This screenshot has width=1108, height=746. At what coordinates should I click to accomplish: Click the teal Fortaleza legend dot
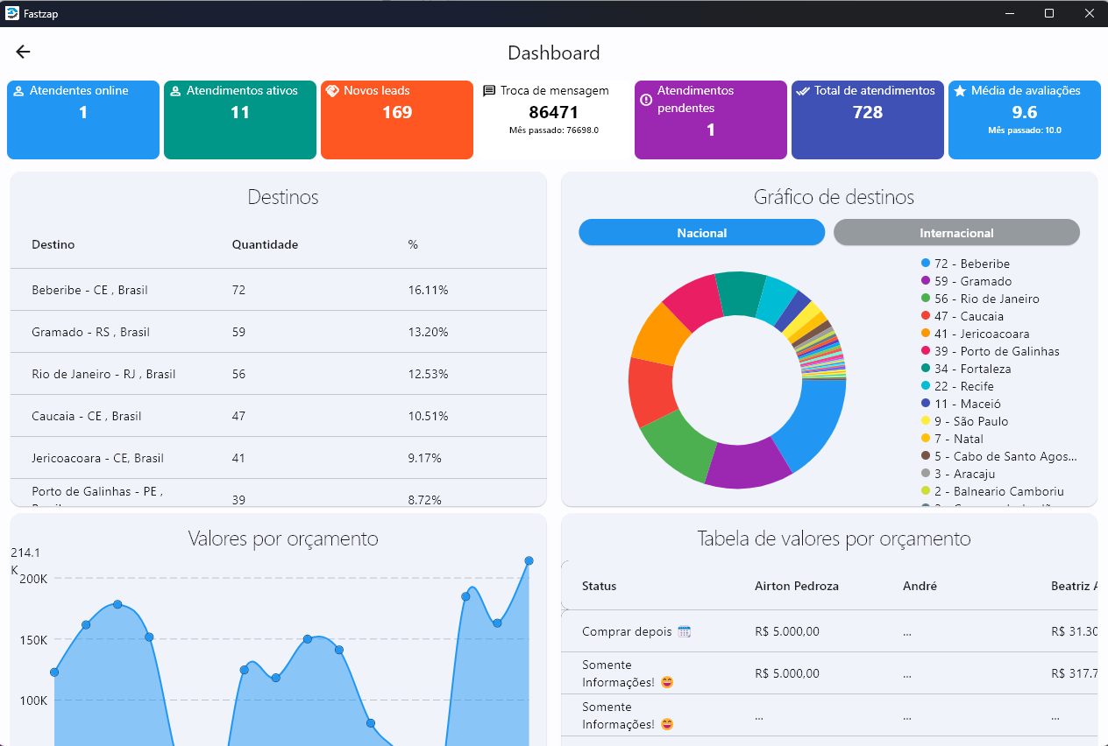click(x=926, y=369)
